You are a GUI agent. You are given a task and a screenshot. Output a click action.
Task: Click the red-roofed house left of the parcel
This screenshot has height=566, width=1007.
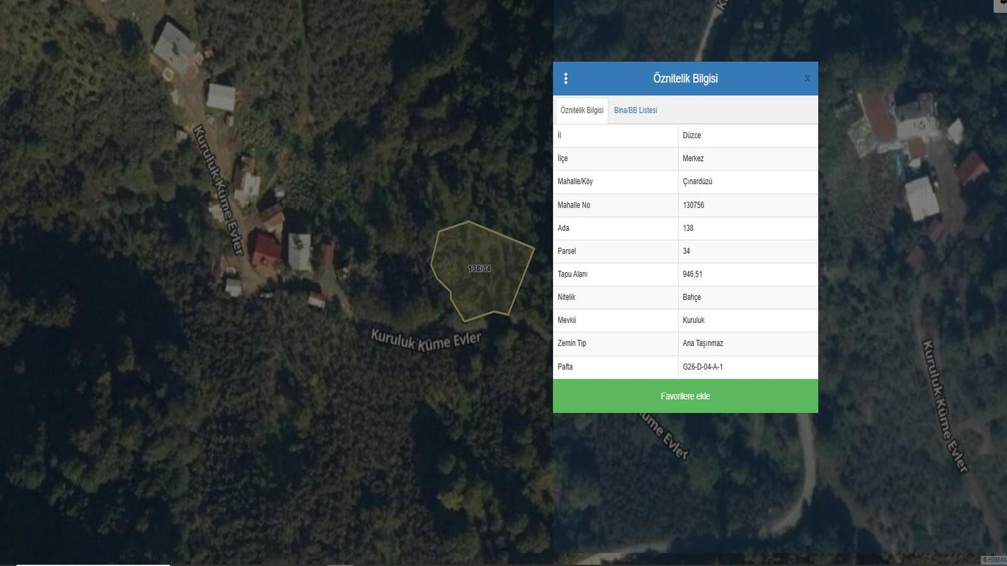tap(266, 252)
